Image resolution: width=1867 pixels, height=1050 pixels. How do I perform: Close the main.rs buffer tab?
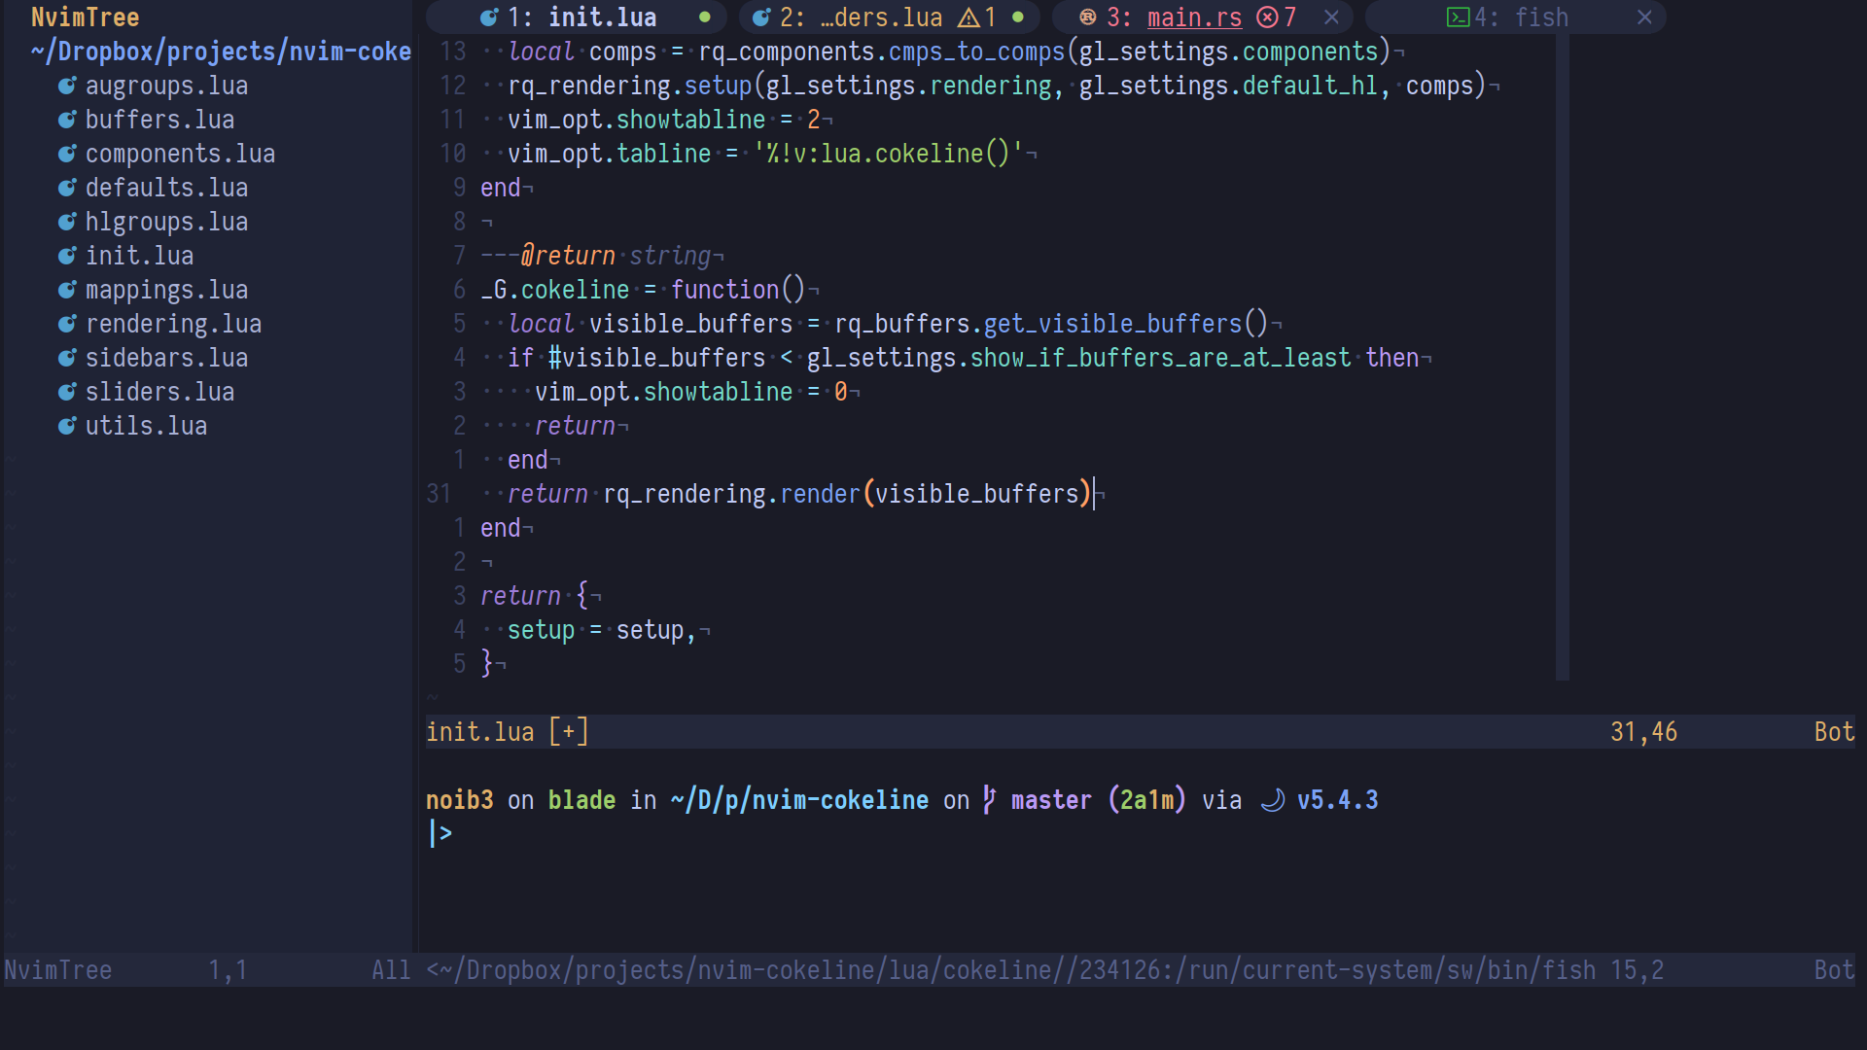(x=1331, y=17)
